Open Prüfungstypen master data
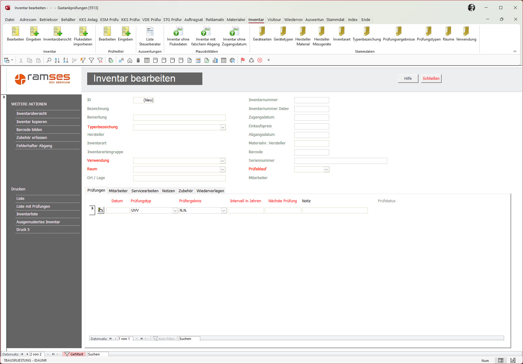 pos(429,34)
